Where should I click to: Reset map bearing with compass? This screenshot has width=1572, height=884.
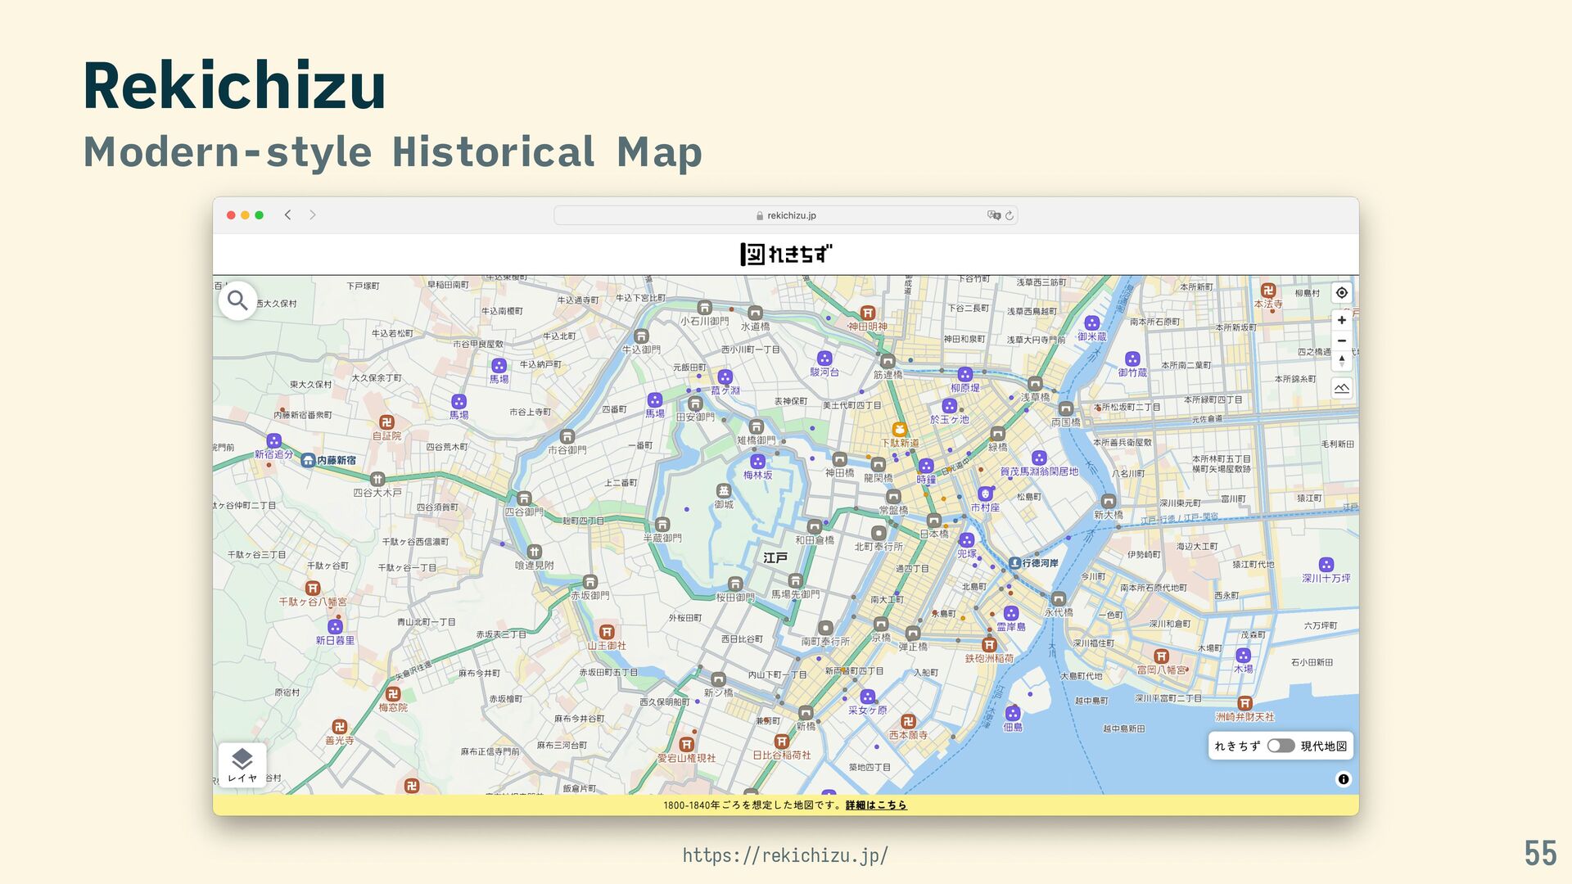click(1342, 360)
